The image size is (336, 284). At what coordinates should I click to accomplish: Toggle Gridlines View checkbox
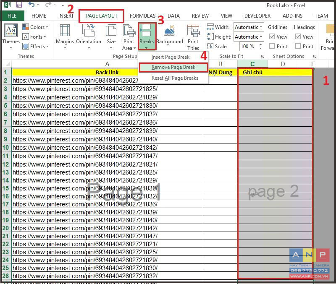(x=272, y=36)
